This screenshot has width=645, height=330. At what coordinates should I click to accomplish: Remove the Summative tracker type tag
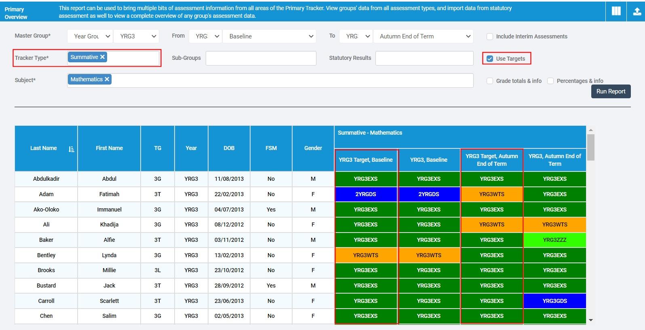pyautogui.click(x=103, y=57)
